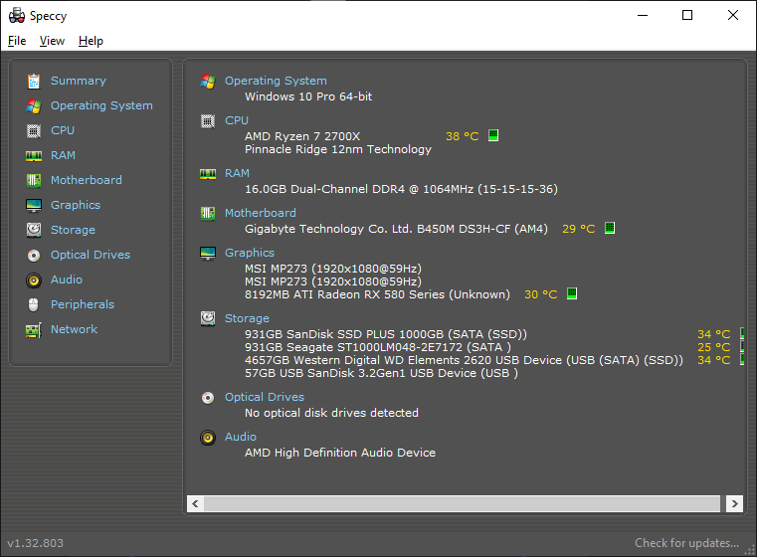Click the GPU temperature indicator next to 30 °C
Viewport: 757px width, 557px height.
(x=572, y=293)
